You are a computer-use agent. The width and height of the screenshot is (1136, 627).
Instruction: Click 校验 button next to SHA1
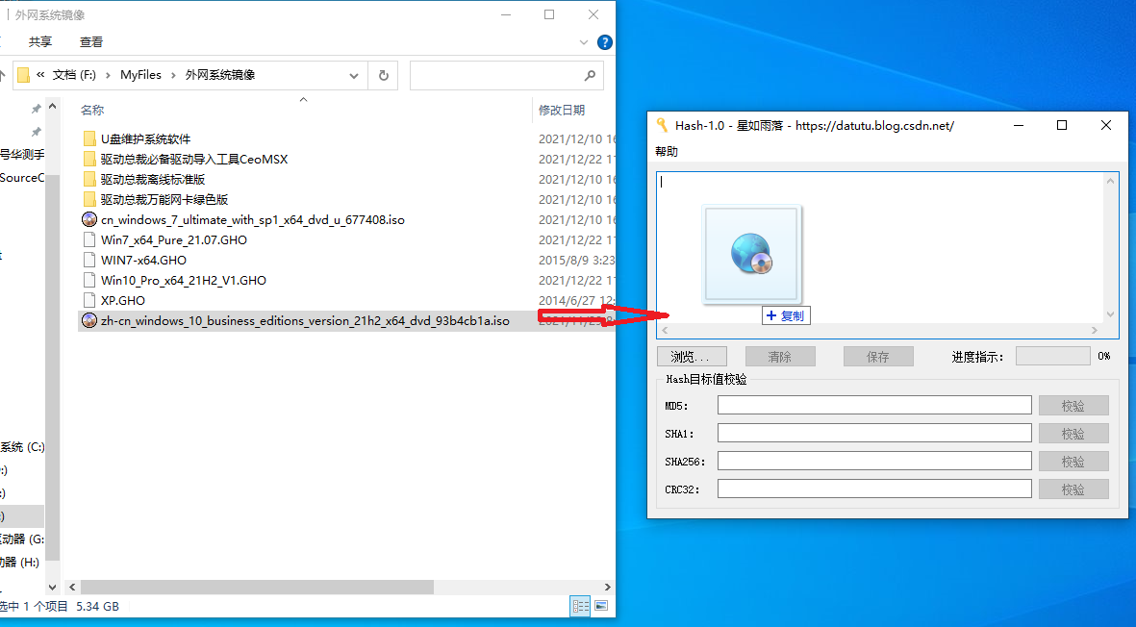[1073, 433]
